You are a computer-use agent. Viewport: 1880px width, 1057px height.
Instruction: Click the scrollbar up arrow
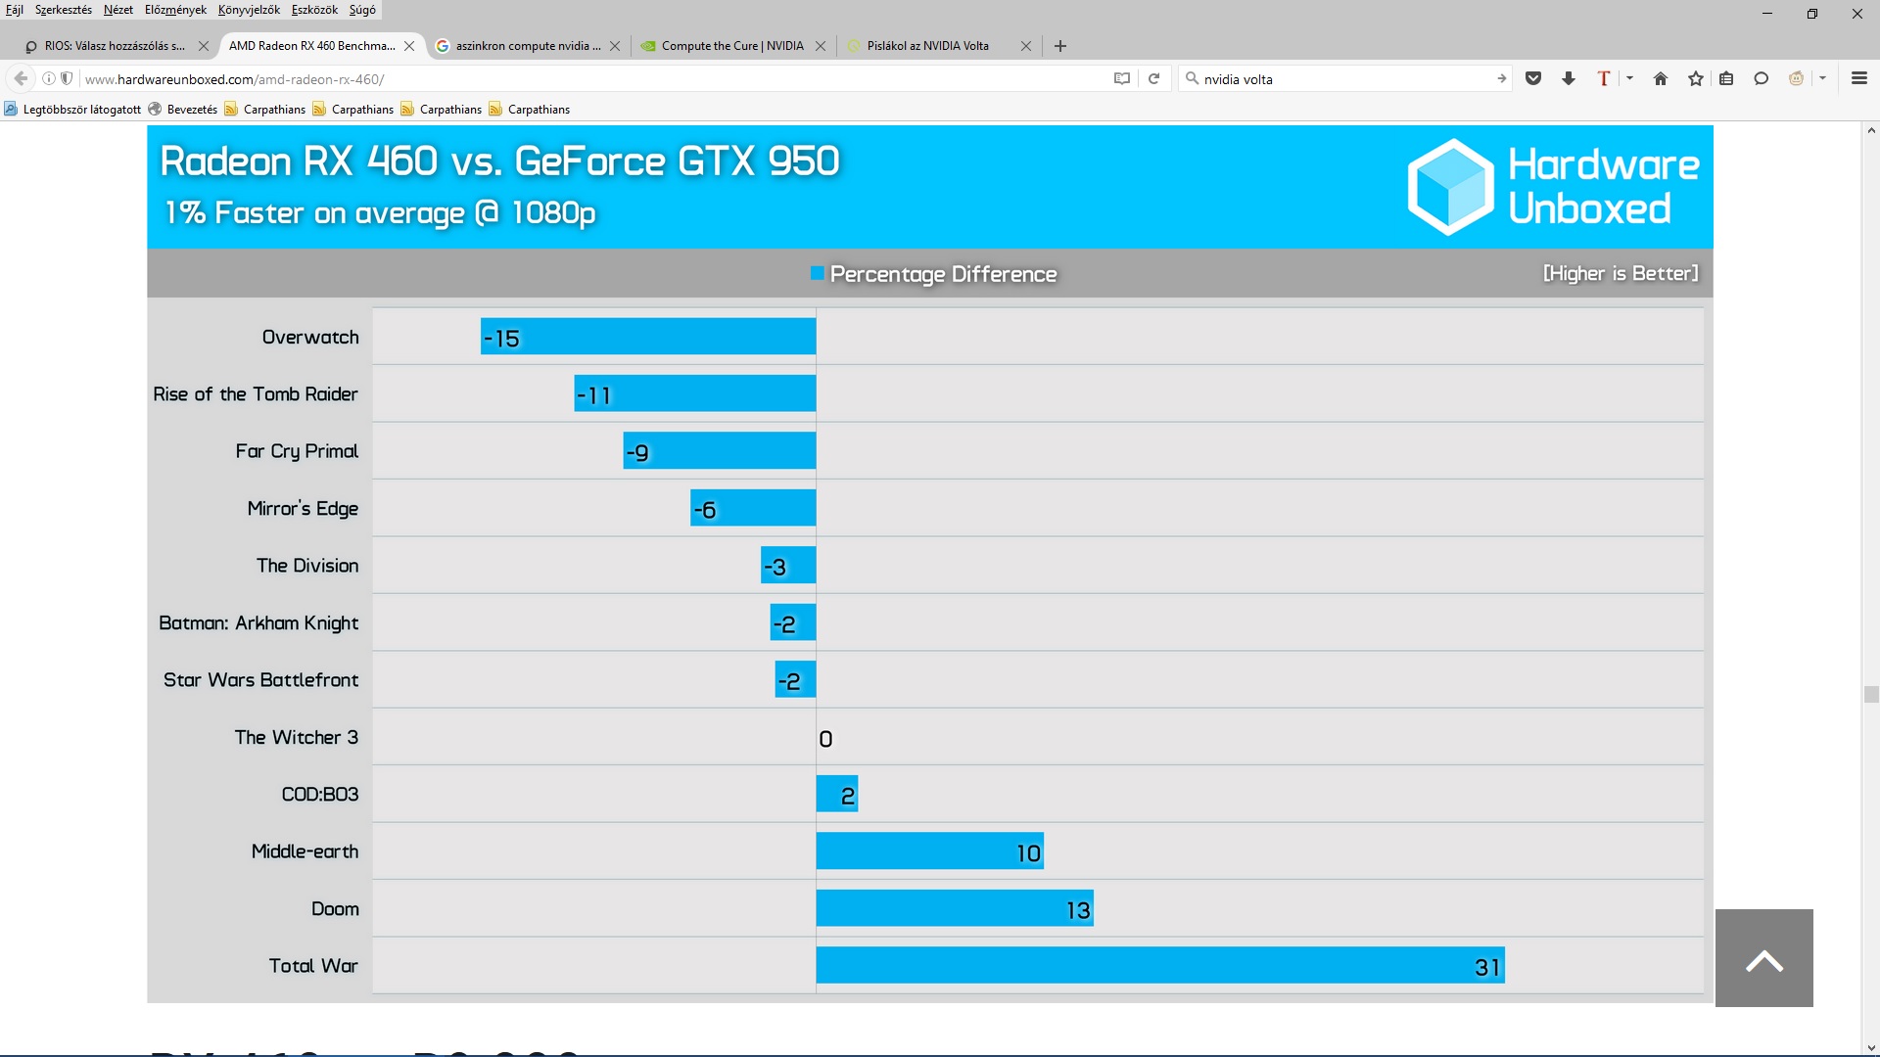(x=1871, y=130)
